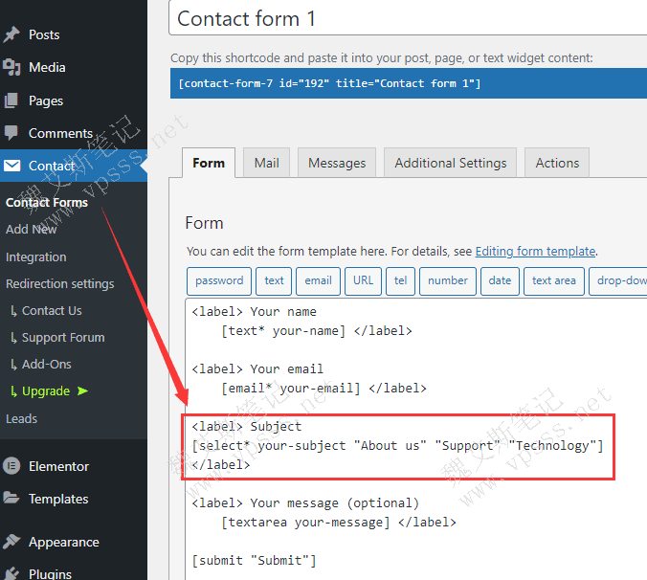Click the Elementor icon in sidebar
Image resolution: width=647 pixels, height=580 pixels.
11,466
